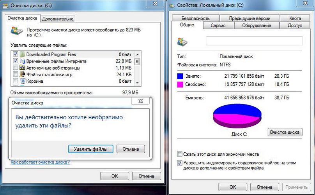Click OK in the Свойства window
Image resolution: width=315 pixels, height=195 pixels.
coord(233,187)
